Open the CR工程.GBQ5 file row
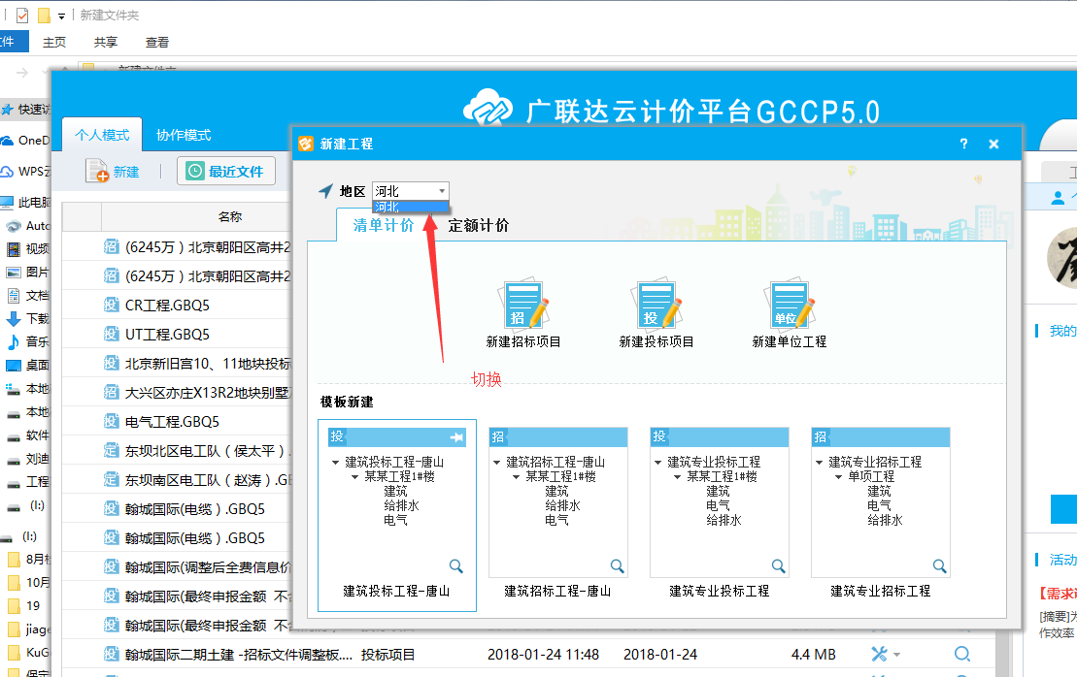1077x677 pixels. point(177,306)
